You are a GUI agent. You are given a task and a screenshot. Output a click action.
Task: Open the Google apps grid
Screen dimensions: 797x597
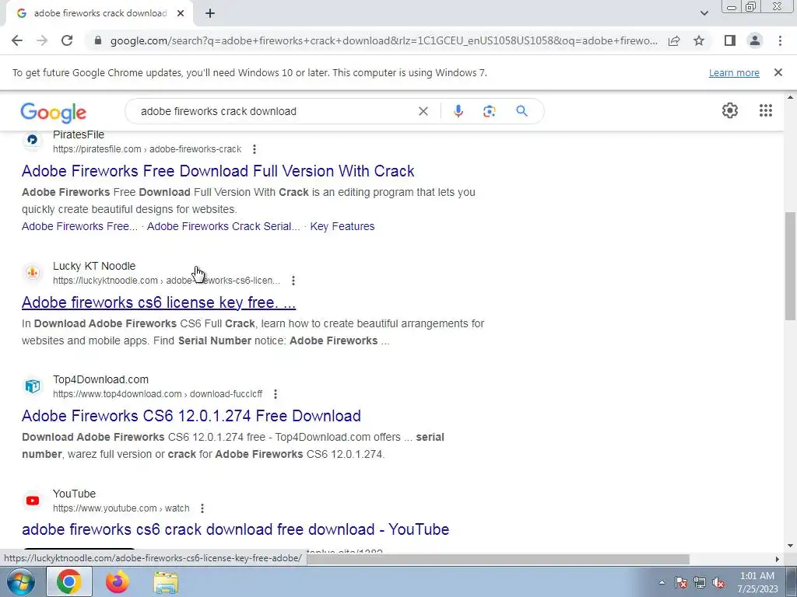coord(766,110)
